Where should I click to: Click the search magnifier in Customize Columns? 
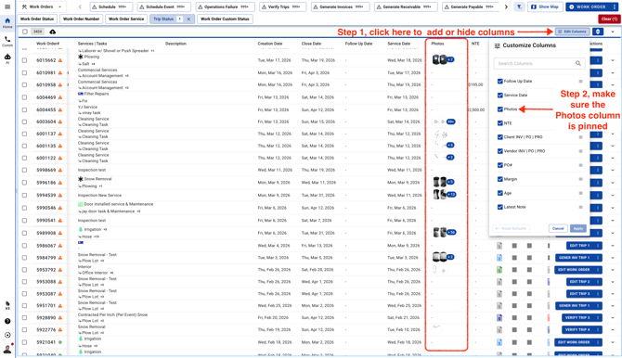(x=578, y=63)
